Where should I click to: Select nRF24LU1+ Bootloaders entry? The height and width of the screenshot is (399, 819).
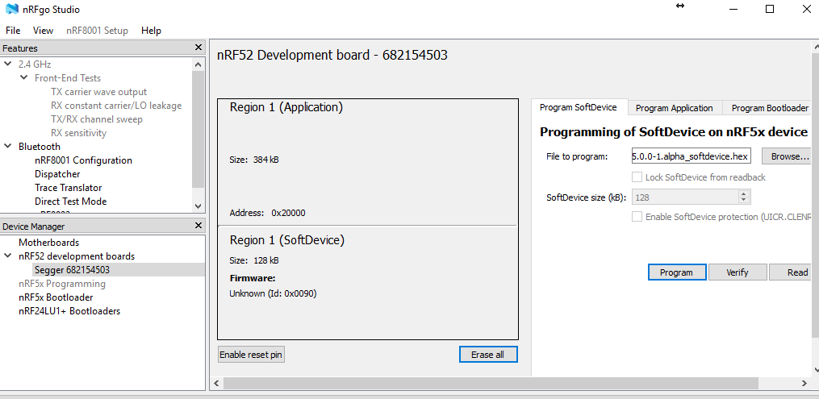(69, 311)
